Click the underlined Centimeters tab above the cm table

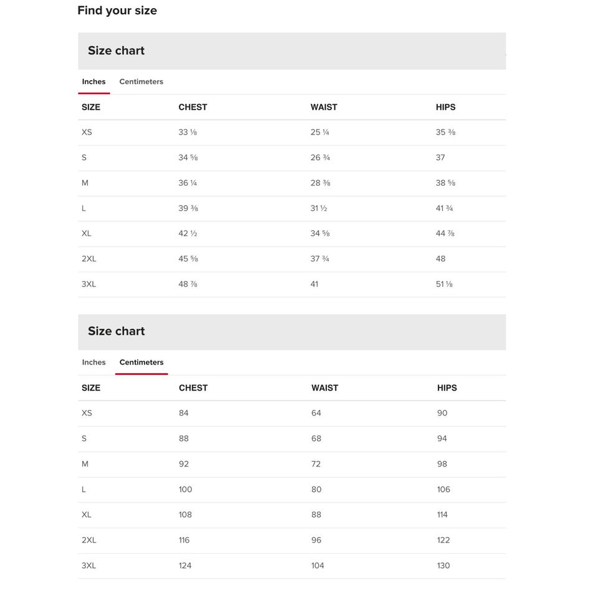click(x=141, y=363)
